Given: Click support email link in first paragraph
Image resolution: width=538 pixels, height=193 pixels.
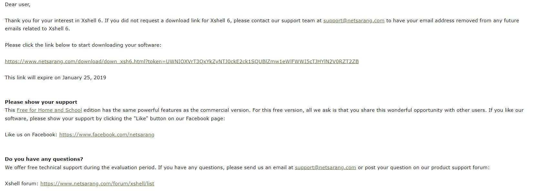Looking at the screenshot, I should click(x=354, y=21).
